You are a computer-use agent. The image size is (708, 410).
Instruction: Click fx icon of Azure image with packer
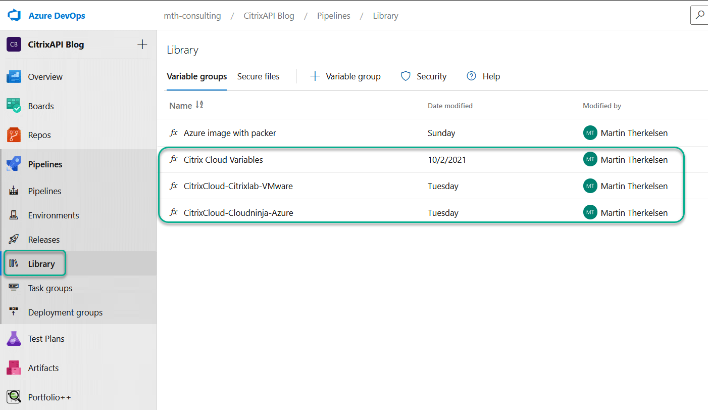pos(174,133)
